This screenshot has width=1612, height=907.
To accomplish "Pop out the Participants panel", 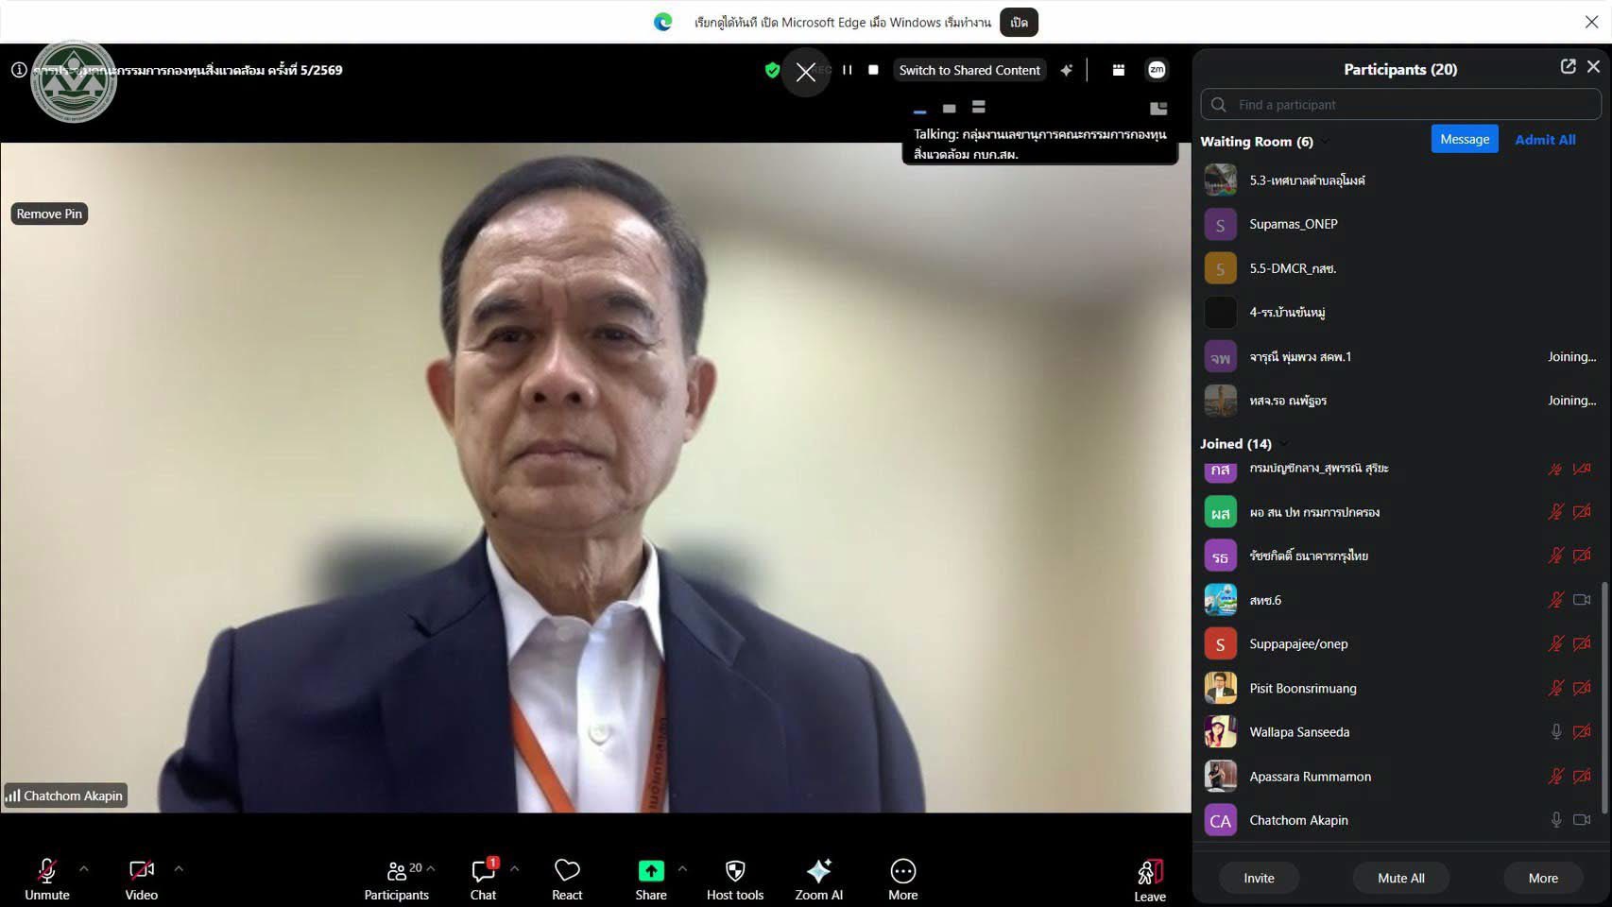I will click(x=1568, y=66).
